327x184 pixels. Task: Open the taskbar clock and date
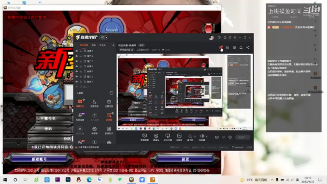click(308, 180)
